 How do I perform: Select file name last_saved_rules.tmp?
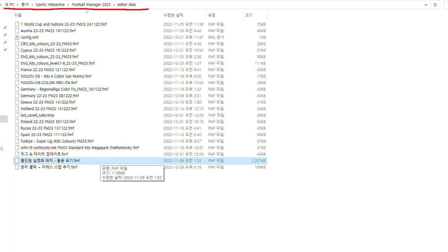point(37,115)
